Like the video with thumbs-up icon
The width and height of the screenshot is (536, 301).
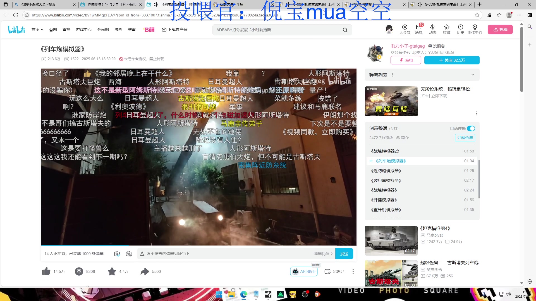click(46, 271)
